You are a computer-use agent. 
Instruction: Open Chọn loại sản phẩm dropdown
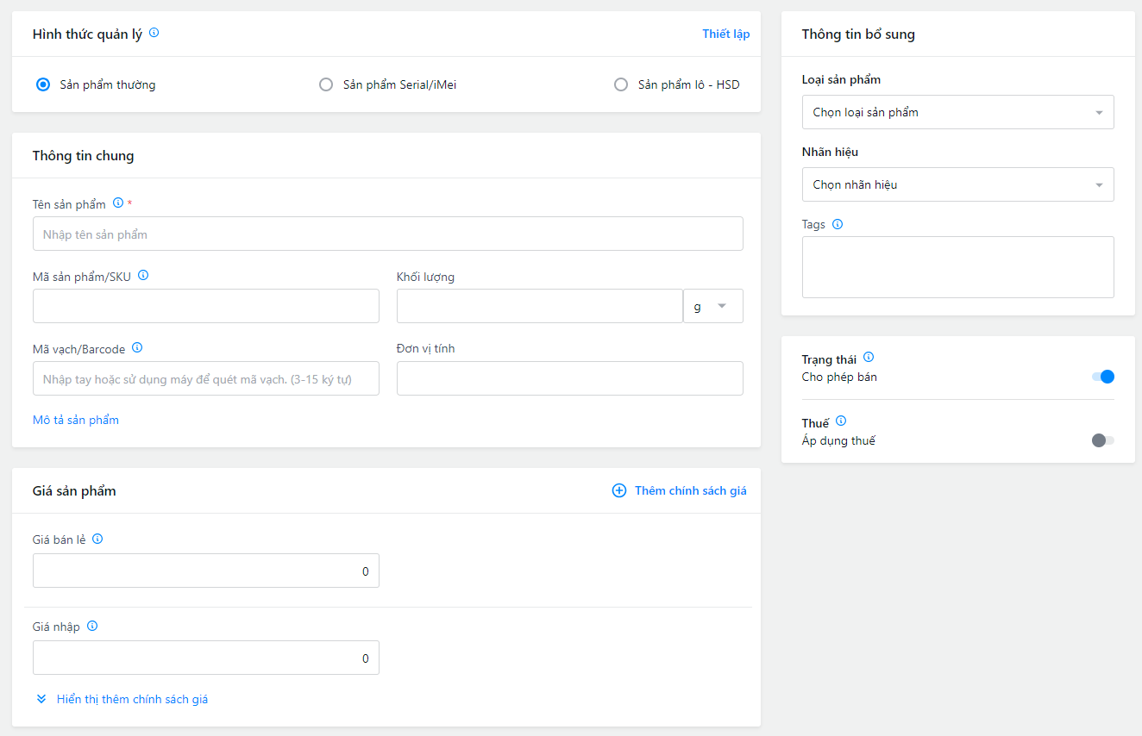point(957,112)
